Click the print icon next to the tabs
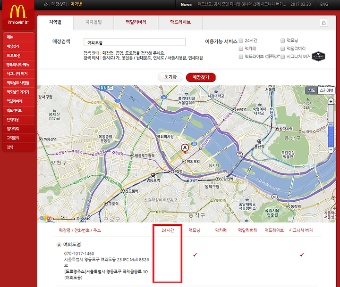This screenshot has width=340, height=287. tap(324, 23)
